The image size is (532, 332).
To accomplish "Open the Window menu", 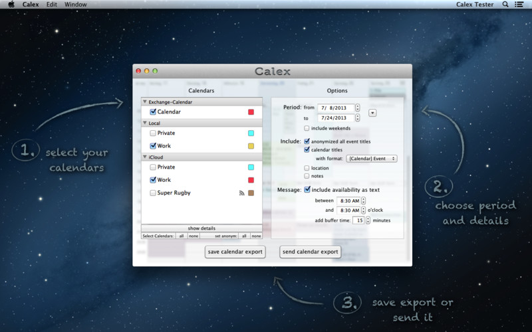I will coord(75,5).
